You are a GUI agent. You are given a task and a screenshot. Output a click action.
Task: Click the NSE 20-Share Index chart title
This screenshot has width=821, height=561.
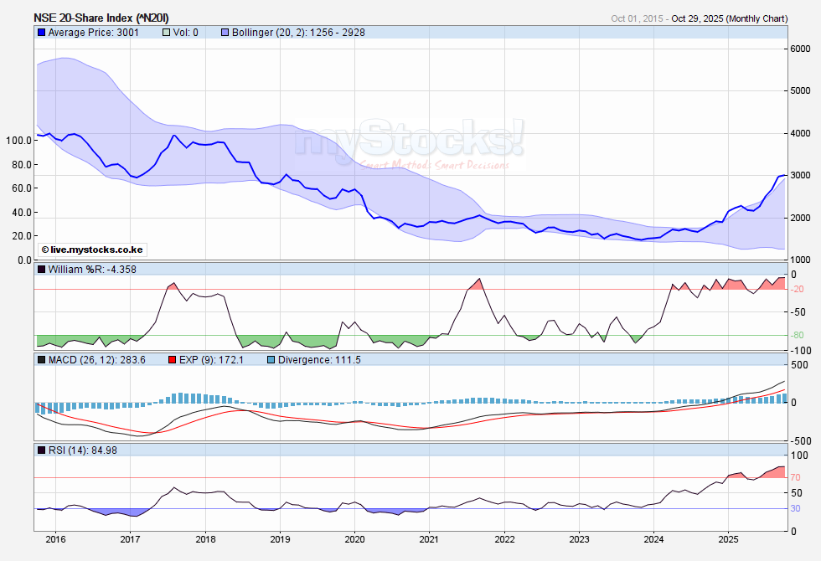[101, 18]
